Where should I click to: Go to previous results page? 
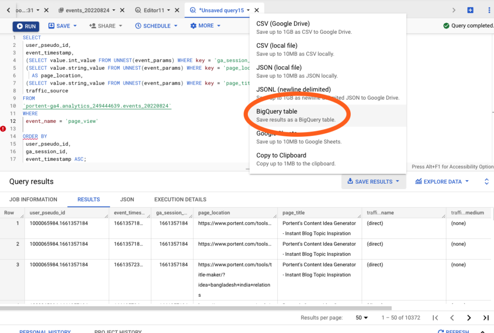tap(452, 318)
